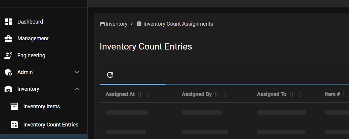Click the Inventory Count Entries calculator icon
Viewport: 349px width, 139px height.
(x=14, y=125)
